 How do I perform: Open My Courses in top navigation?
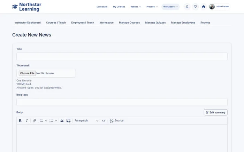coord(119,7)
